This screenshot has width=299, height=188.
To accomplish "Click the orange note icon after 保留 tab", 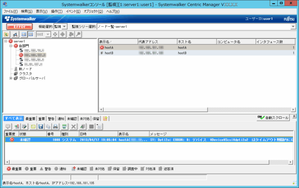I will click(105, 119).
